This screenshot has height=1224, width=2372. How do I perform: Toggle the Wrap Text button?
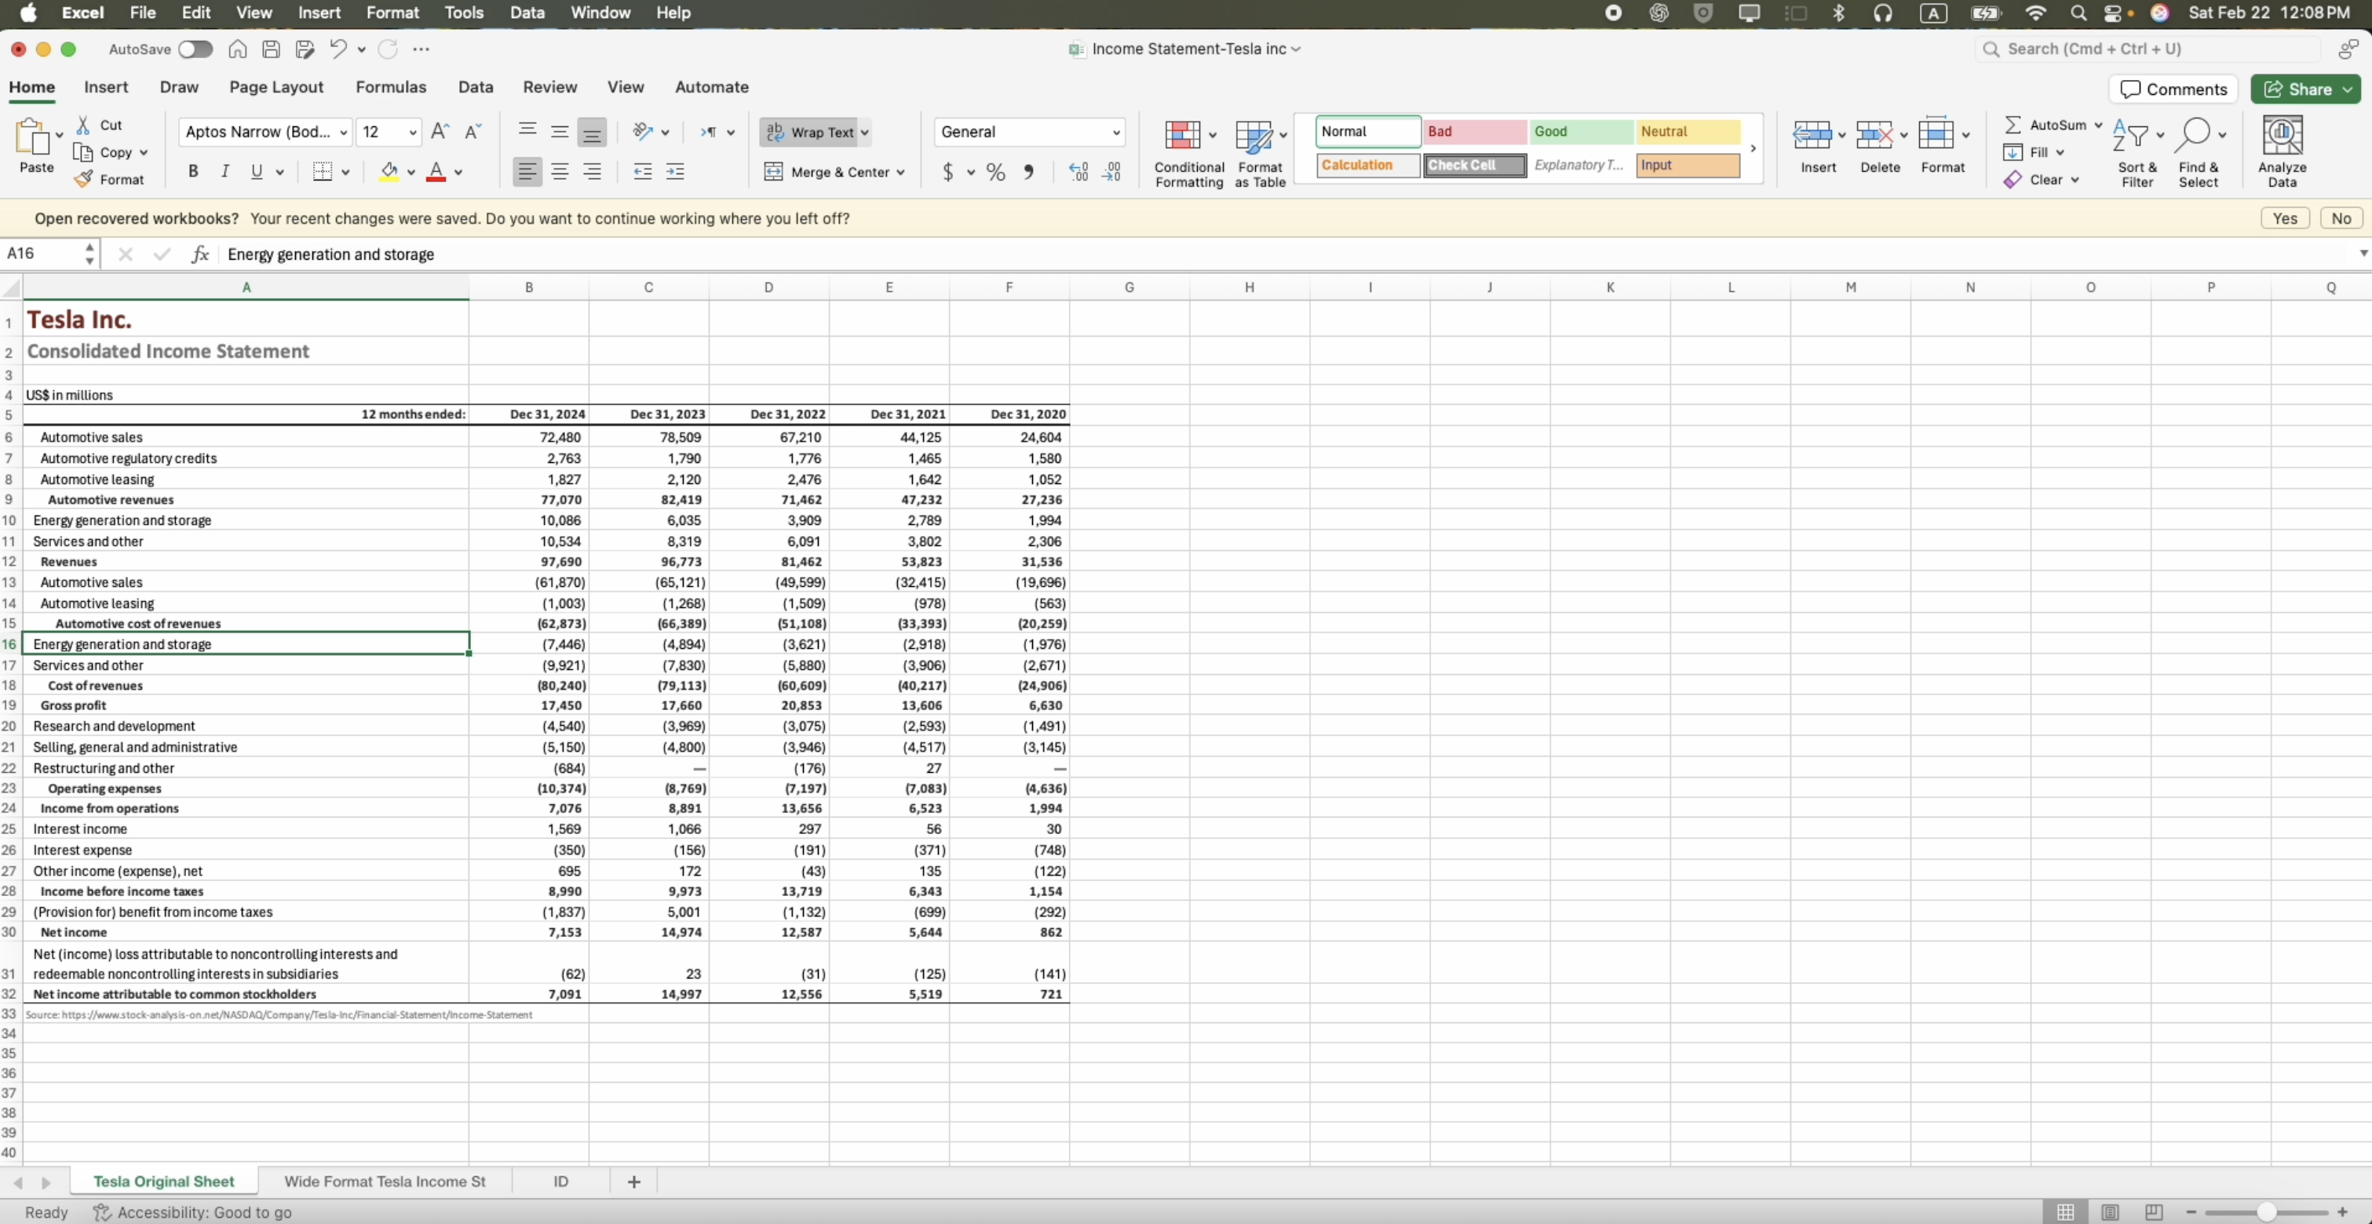(x=810, y=133)
